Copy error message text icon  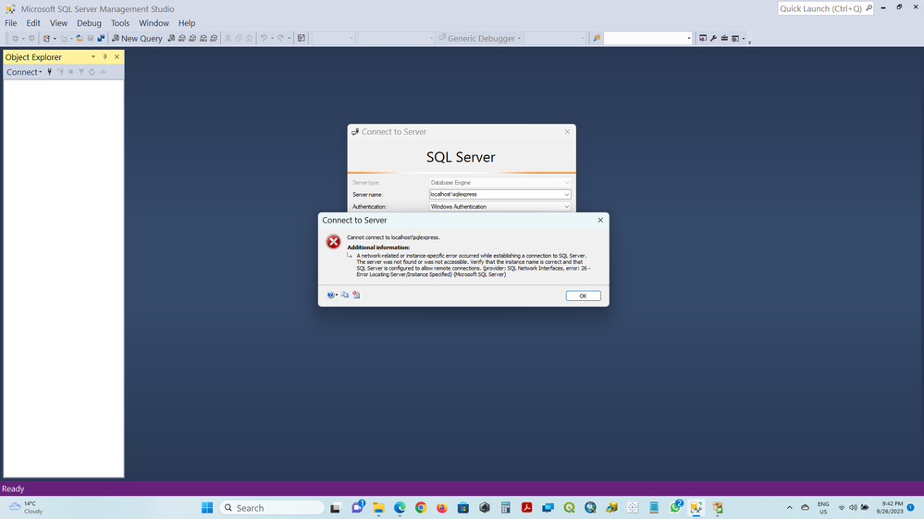345,295
